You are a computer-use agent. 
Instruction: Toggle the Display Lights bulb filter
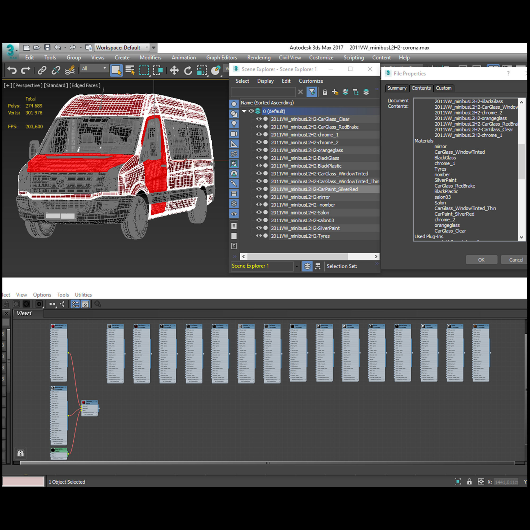(234, 124)
